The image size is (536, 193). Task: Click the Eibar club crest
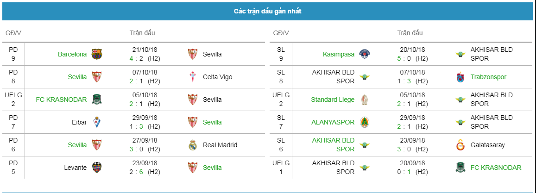97,122
